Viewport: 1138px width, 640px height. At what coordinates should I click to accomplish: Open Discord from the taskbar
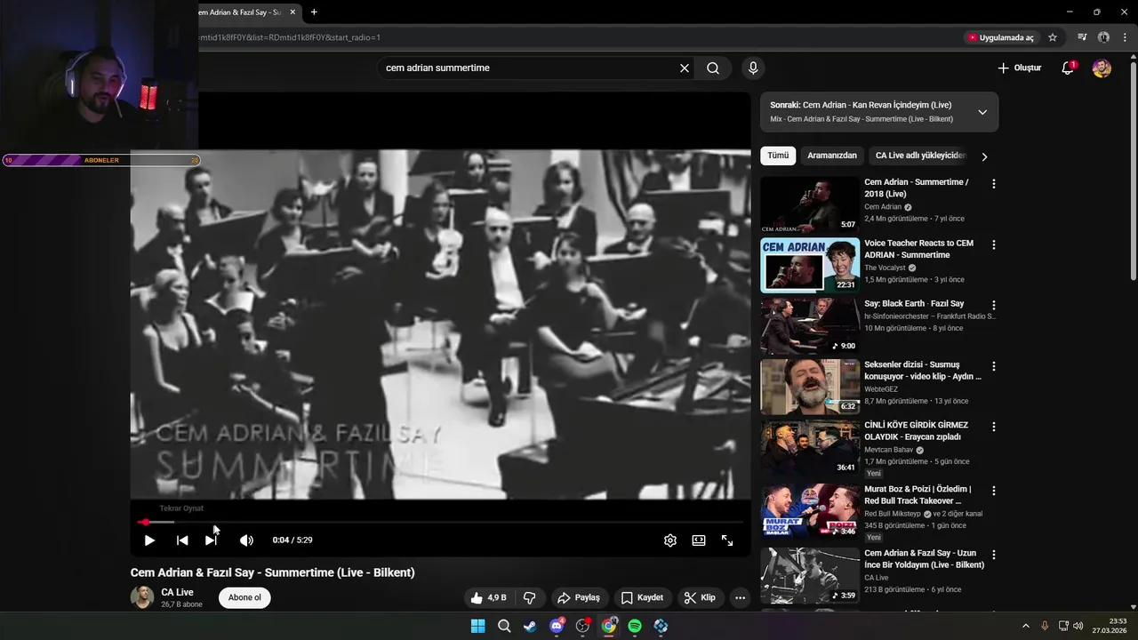coord(557,626)
